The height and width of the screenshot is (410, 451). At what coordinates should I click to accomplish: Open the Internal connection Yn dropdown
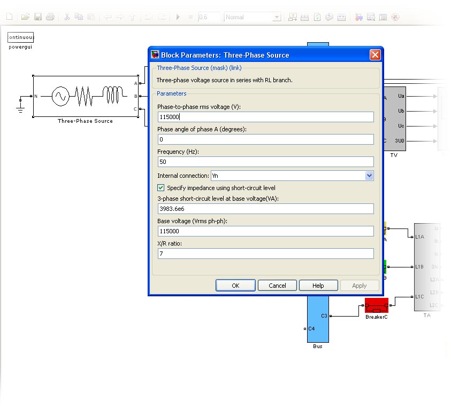point(292,176)
